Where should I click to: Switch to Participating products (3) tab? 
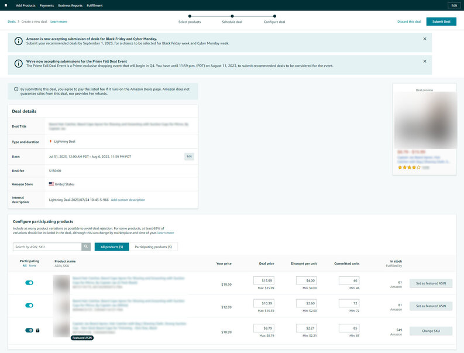click(153, 246)
